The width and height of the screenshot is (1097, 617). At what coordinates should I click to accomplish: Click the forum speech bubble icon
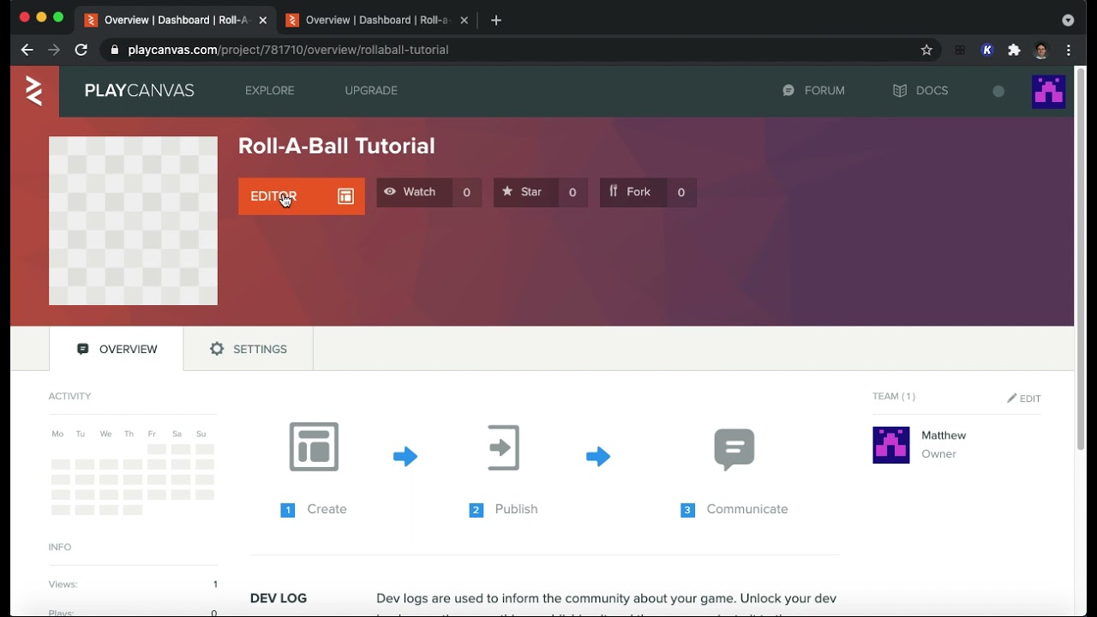point(788,91)
